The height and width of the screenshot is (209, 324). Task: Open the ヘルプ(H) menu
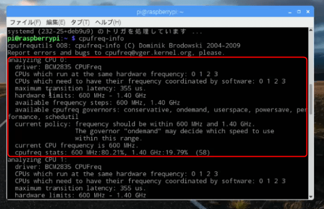[108, 22]
